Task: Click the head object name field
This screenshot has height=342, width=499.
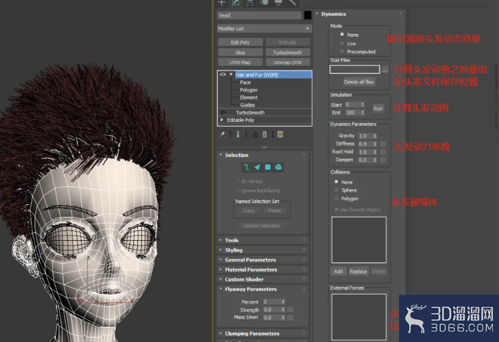Action: (259, 15)
